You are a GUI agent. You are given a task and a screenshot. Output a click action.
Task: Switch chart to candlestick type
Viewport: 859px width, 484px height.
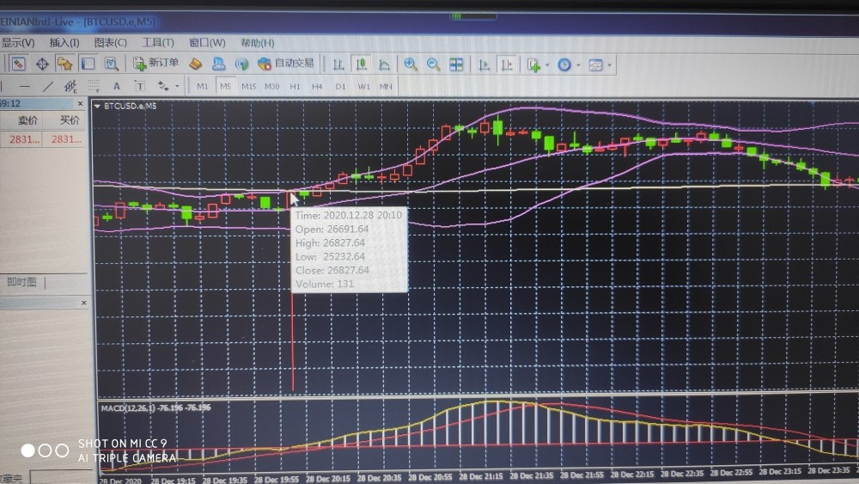click(361, 64)
